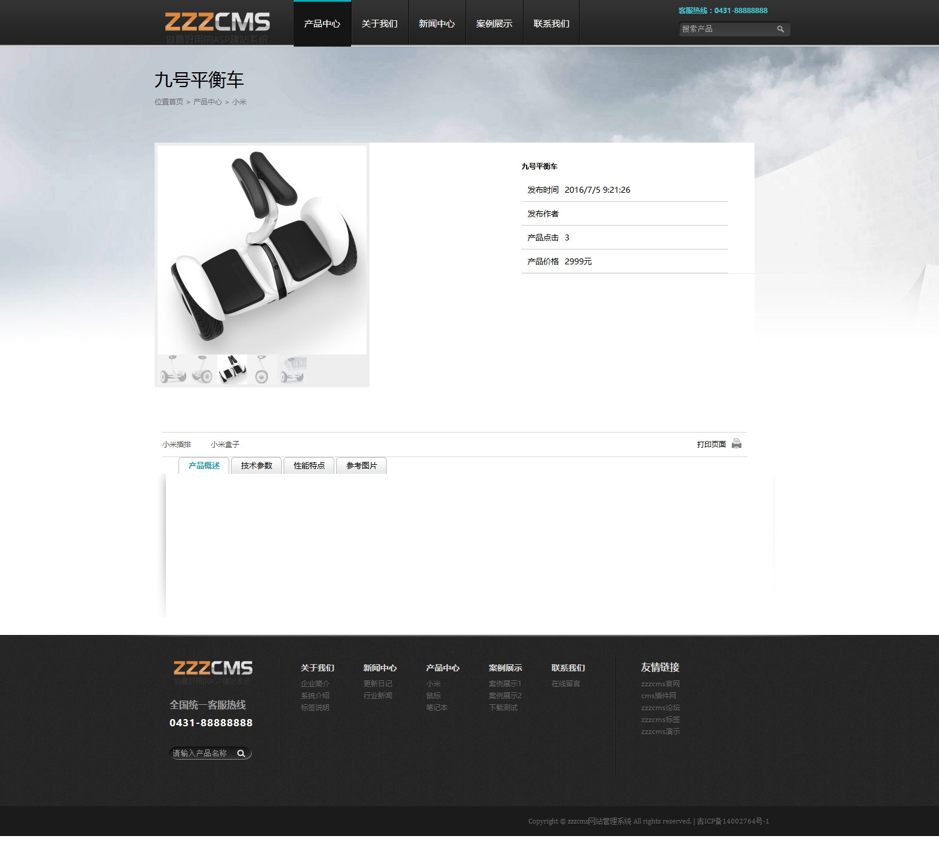Open 关于我们 in the top navigation
Screen dimensions: 939x845
click(x=380, y=23)
